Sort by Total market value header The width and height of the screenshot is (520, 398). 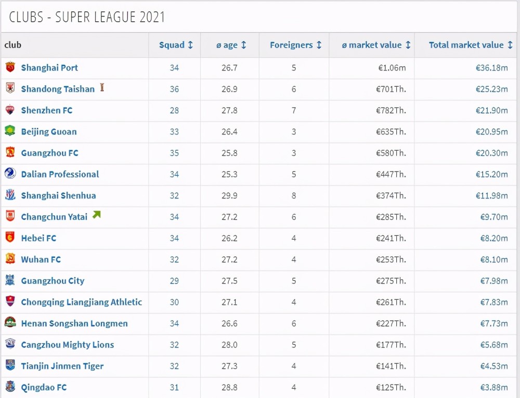pyautogui.click(x=471, y=45)
